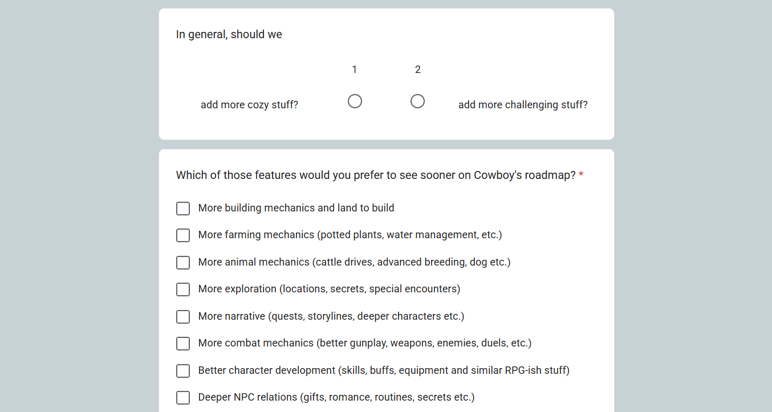Tick the 'Deeper NPC relations' checkbox
This screenshot has height=412, width=772.
tap(183, 398)
